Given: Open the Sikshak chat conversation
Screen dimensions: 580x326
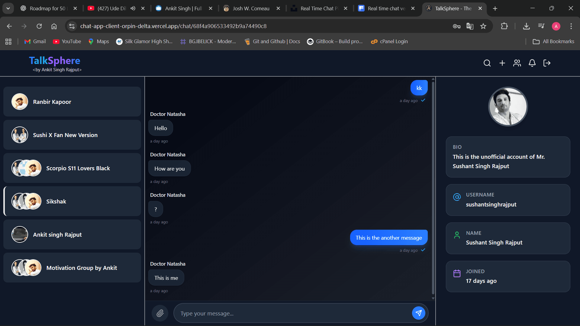Looking at the screenshot, I should point(72,201).
